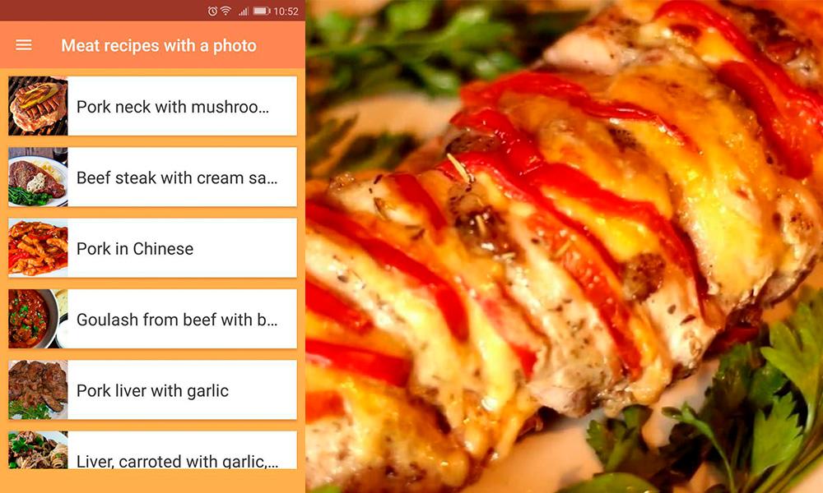This screenshot has height=493, width=823.
Task: Click the Meat recipes with a photo title
Action: (x=159, y=45)
